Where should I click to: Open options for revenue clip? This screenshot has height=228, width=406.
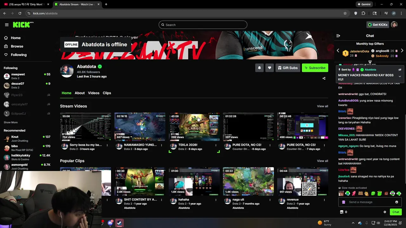pos(324,200)
